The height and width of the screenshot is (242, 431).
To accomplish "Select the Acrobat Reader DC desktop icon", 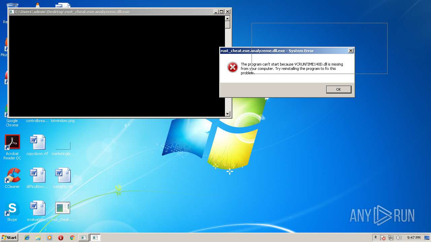I will pyautogui.click(x=12, y=147).
